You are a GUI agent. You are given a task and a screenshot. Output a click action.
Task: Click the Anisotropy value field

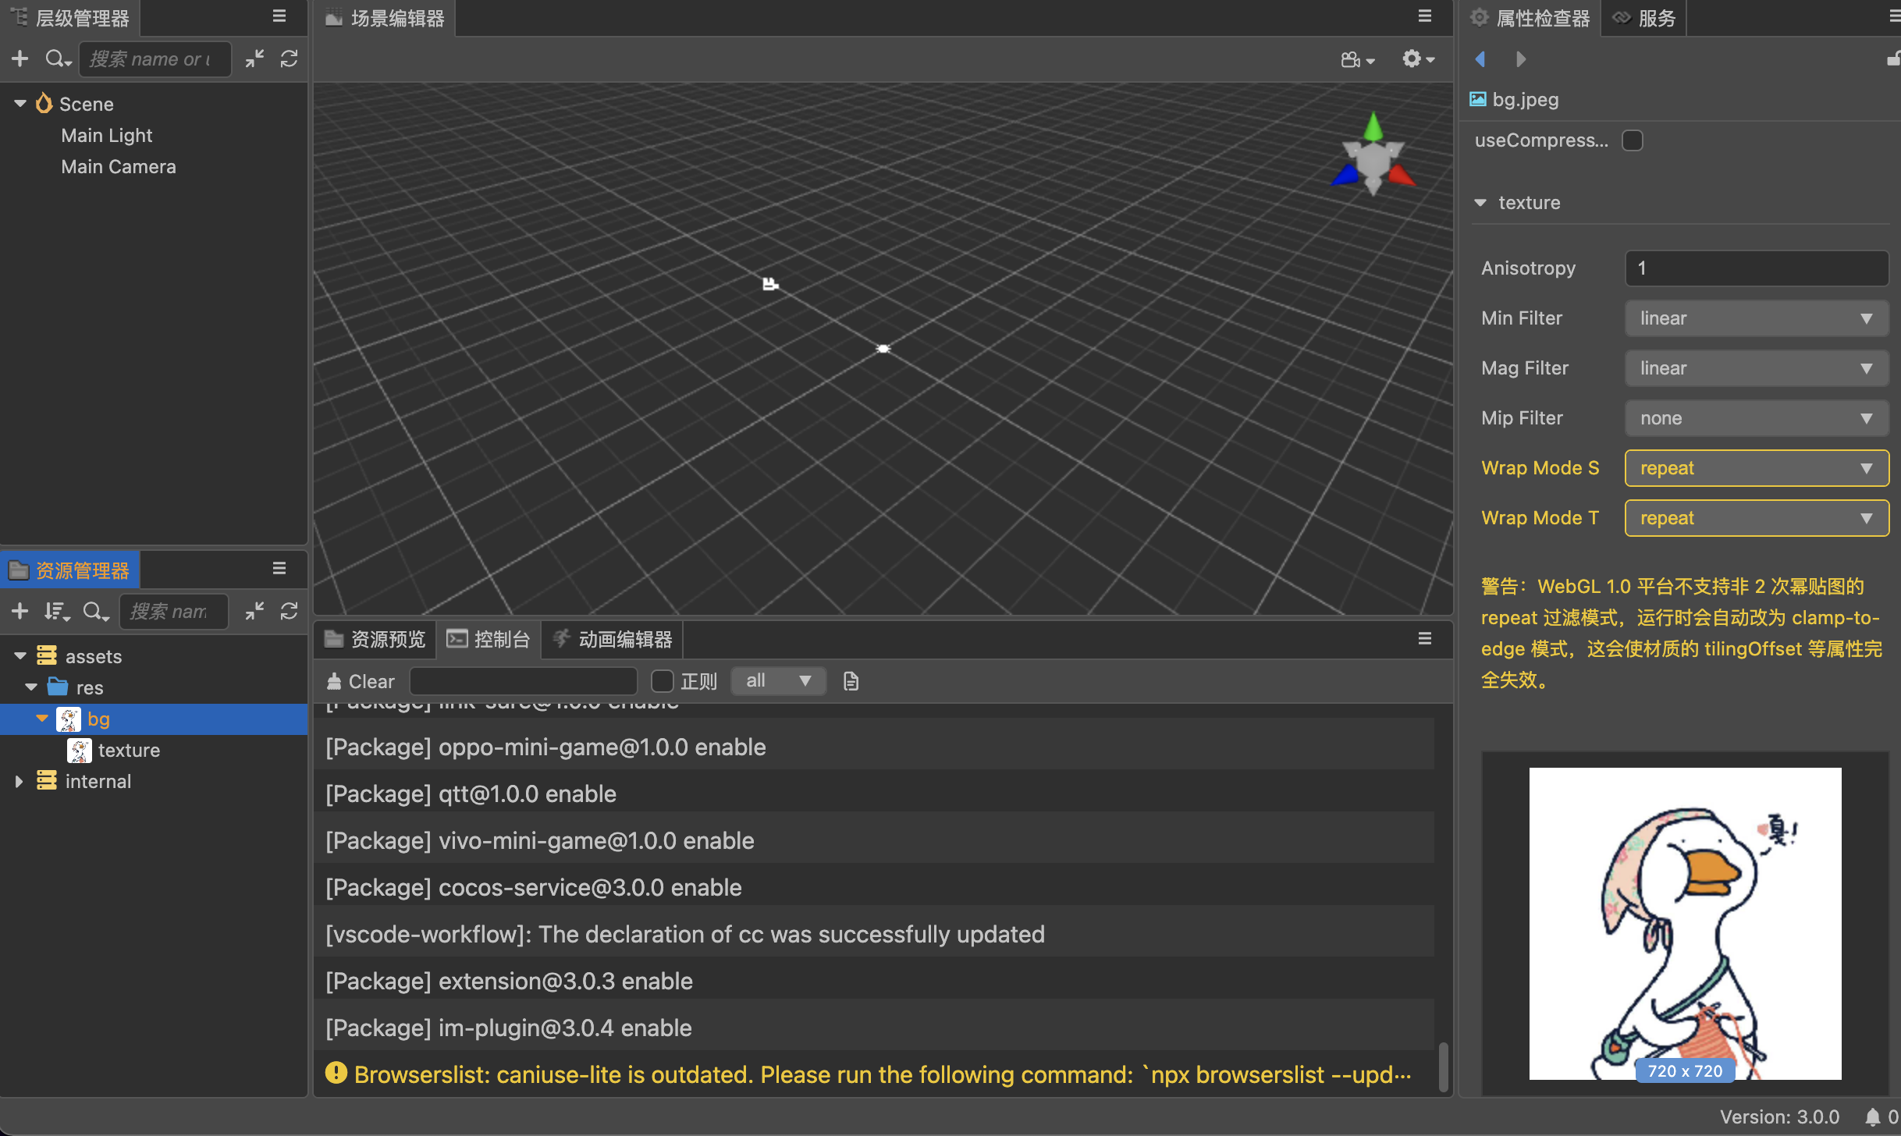coord(1757,268)
